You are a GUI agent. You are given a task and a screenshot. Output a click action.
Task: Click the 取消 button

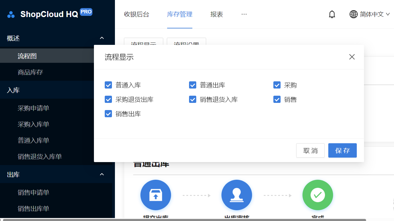pos(310,150)
